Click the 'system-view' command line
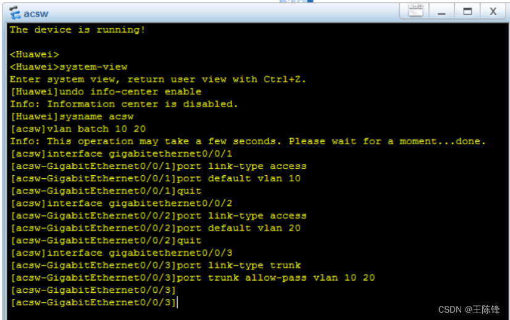This screenshot has width=510, height=320. point(69,67)
